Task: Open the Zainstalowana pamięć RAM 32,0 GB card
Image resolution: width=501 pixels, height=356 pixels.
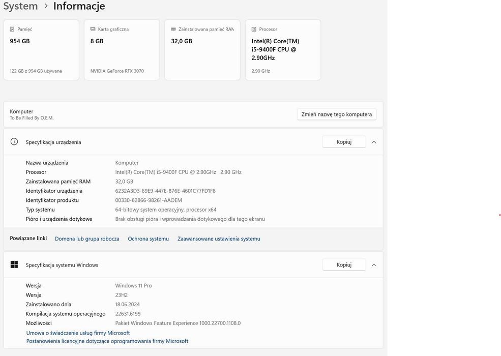Action: click(x=202, y=50)
